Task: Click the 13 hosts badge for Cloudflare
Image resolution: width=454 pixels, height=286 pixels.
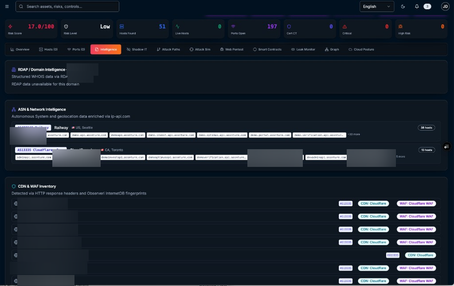Action: 427,150
